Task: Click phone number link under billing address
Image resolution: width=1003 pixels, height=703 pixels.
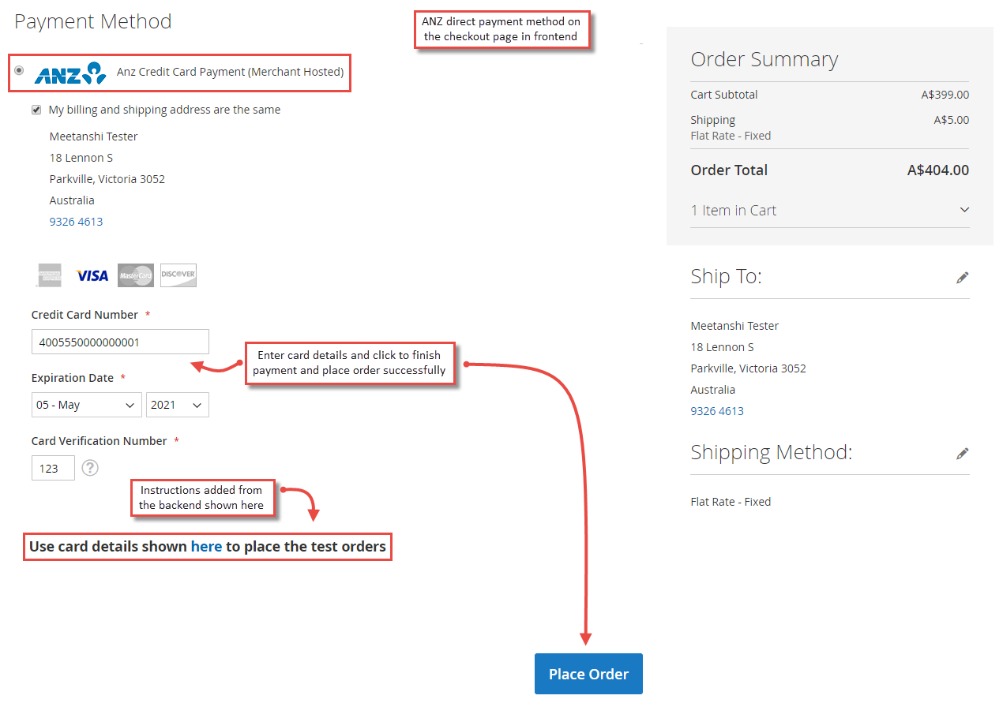Action: click(76, 221)
